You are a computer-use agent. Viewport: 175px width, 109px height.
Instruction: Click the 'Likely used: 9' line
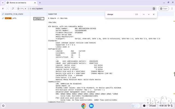pyautogui.click(x=62, y=47)
